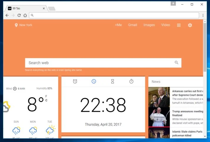
Task: Open the Arkansas carries out first headline
Action: coord(188,93)
